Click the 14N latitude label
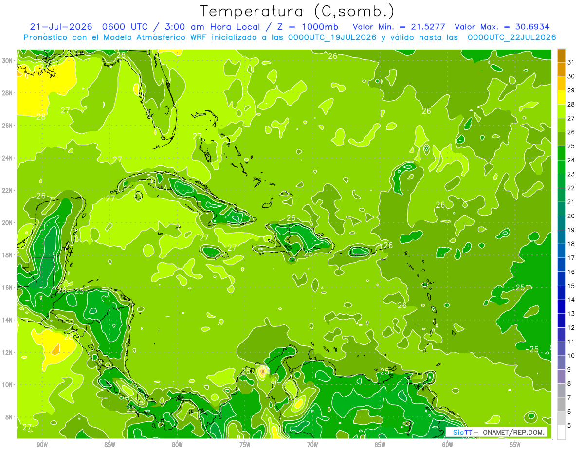 coord(8,320)
